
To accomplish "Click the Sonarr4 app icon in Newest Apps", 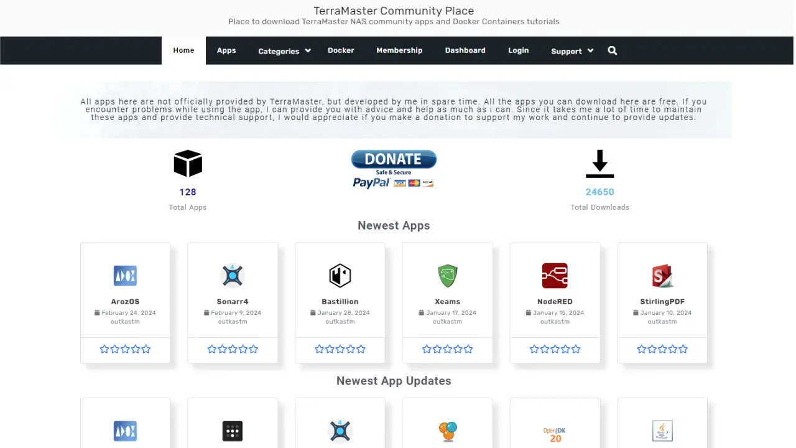I will pyautogui.click(x=233, y=276).
